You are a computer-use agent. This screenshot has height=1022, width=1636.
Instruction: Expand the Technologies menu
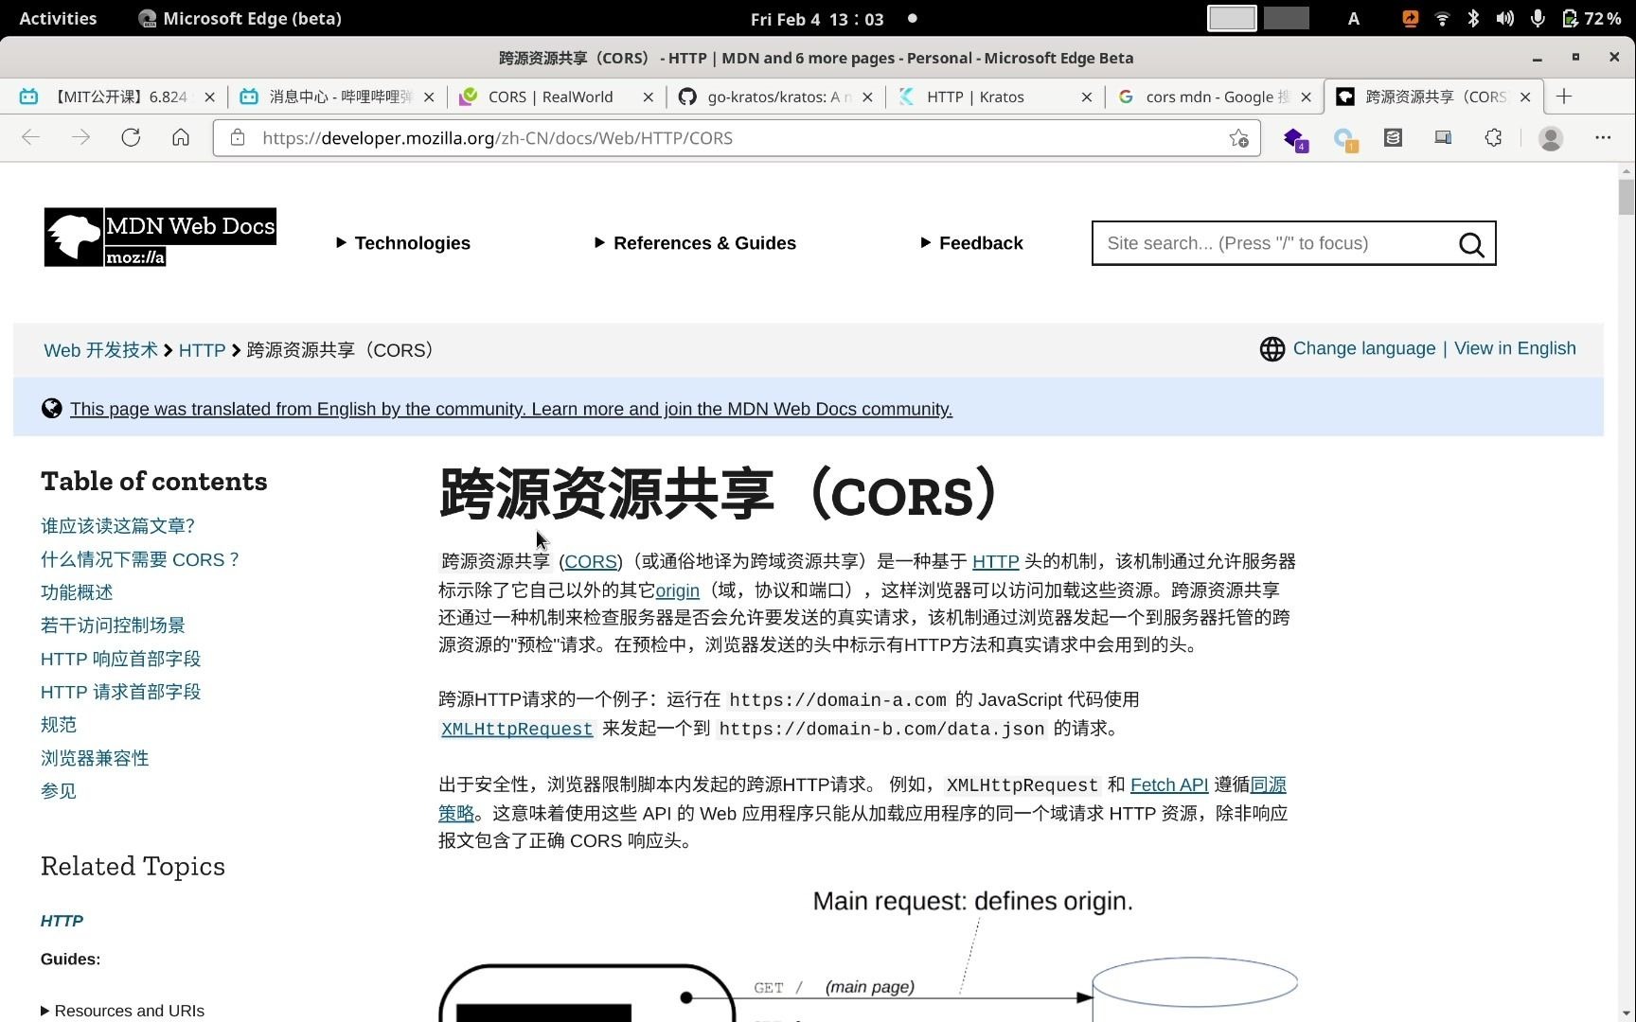coord(403,243)
